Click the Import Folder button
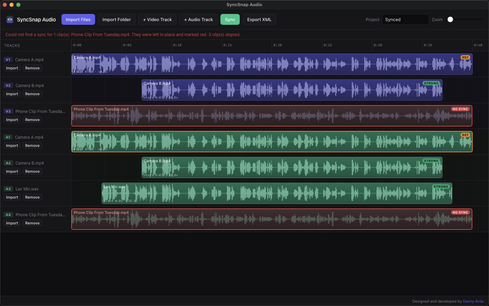The width and height of the screenshot is (489, 306). 116,20
